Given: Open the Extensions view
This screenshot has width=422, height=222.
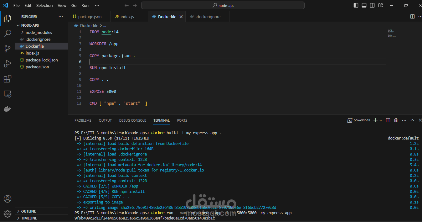Looking at the screenshot, I should (7, 79).
